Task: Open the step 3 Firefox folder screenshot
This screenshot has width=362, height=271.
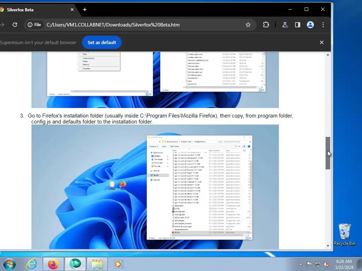Action: tap(155, 187)
